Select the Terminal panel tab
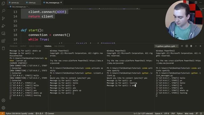This screenshot has height=115, width=204. pyautogui.click(x=48, y=46)
